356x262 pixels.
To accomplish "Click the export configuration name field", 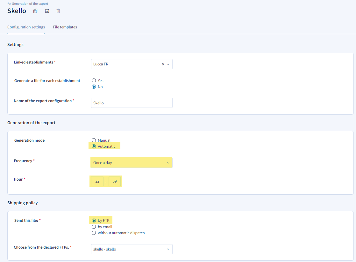I will [x=132, y=103].
